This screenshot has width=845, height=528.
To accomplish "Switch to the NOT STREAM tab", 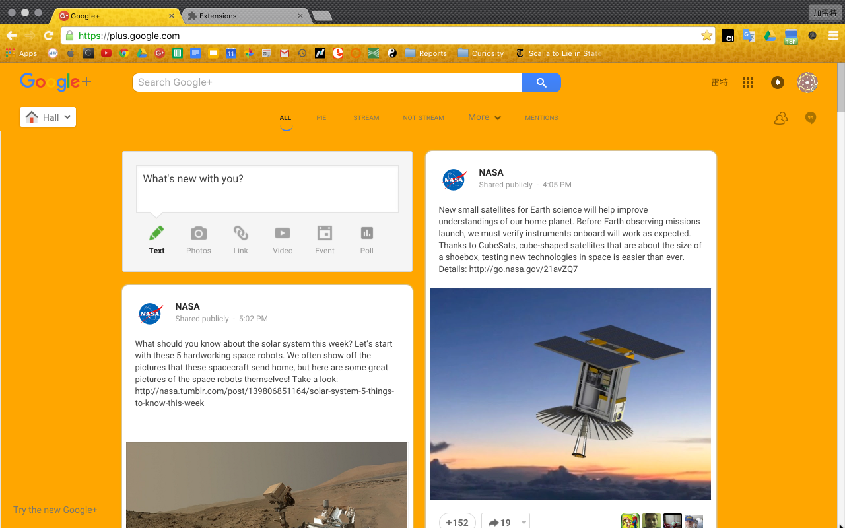I will [x=424, y=118].
